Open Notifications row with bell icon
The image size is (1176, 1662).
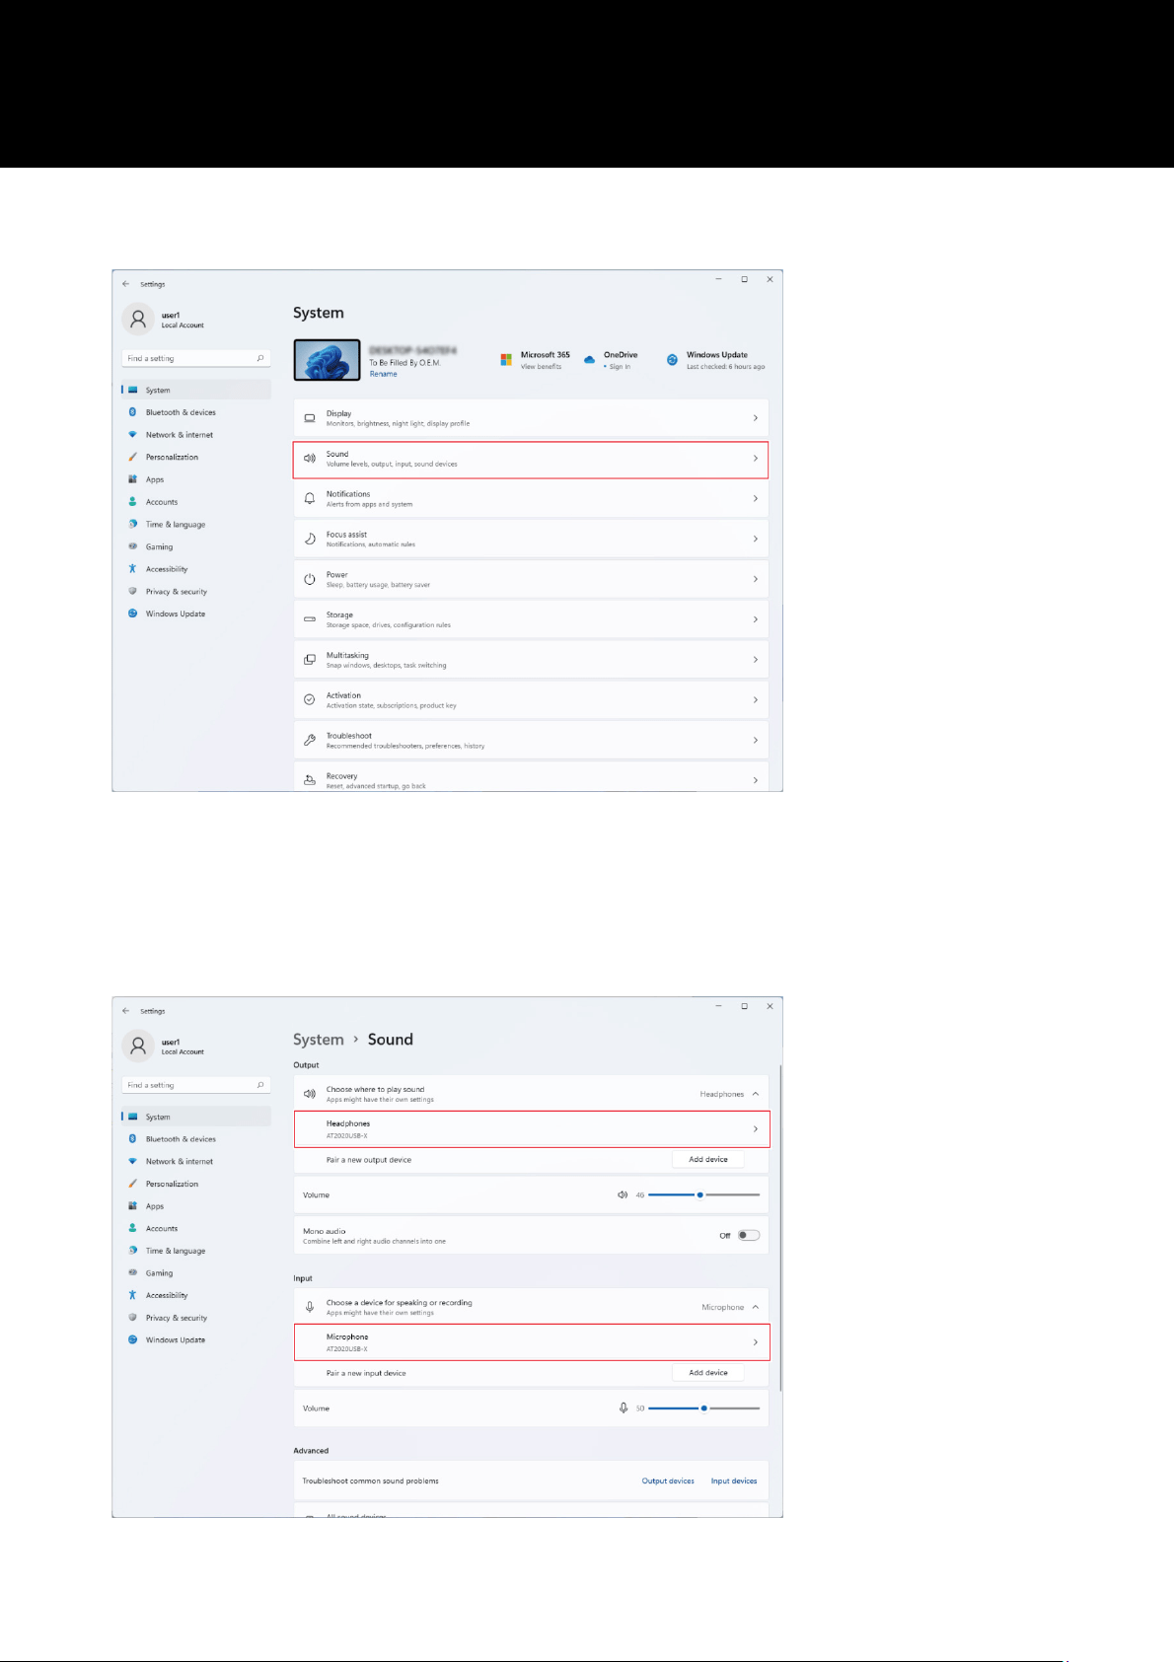pyautogui.click(x=531, y=498)
